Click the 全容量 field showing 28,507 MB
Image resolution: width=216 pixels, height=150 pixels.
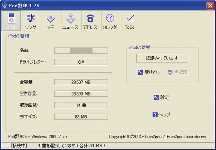[x=81, y=82]
